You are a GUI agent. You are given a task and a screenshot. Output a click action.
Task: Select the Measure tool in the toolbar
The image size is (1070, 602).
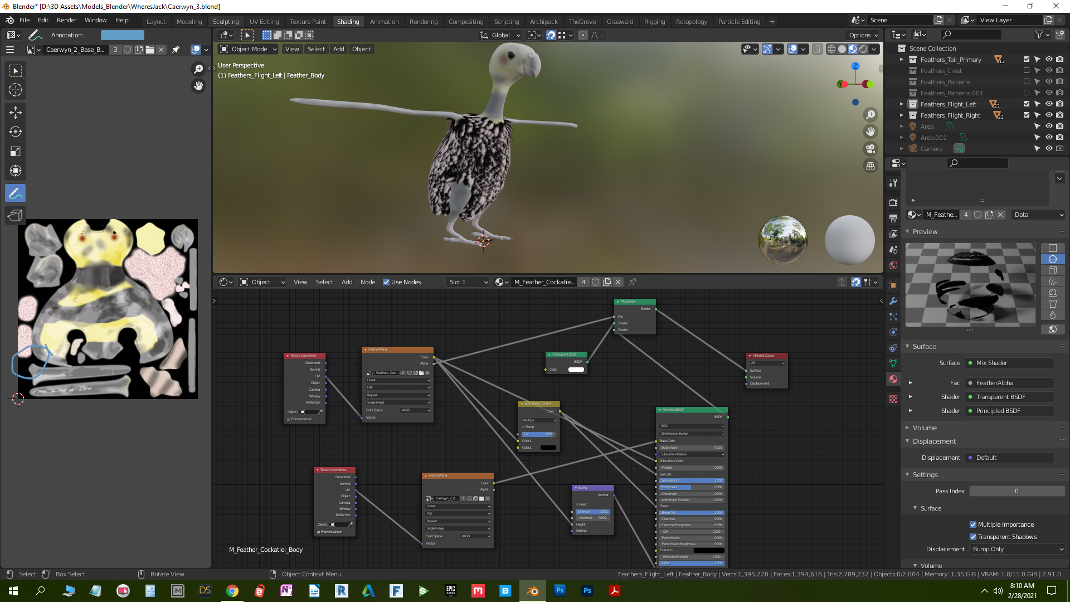[15, 215]
